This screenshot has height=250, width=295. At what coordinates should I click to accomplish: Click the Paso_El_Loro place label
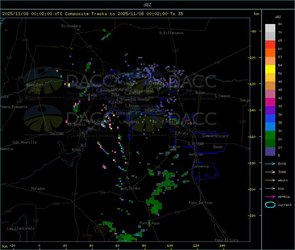226,240
